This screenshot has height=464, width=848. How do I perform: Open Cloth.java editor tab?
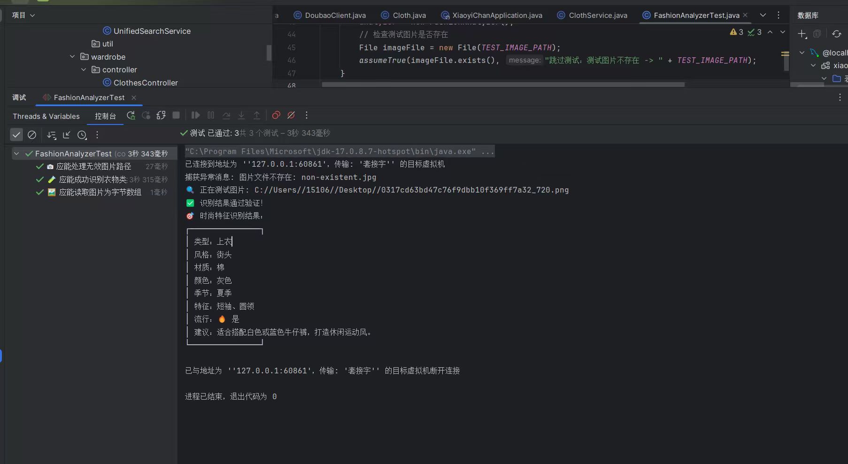point(404,15)
